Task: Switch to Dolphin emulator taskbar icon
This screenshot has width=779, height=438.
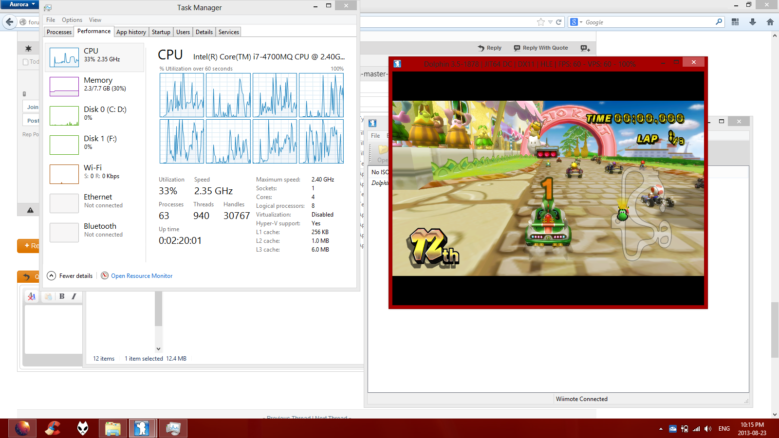Action: (142, 428)
